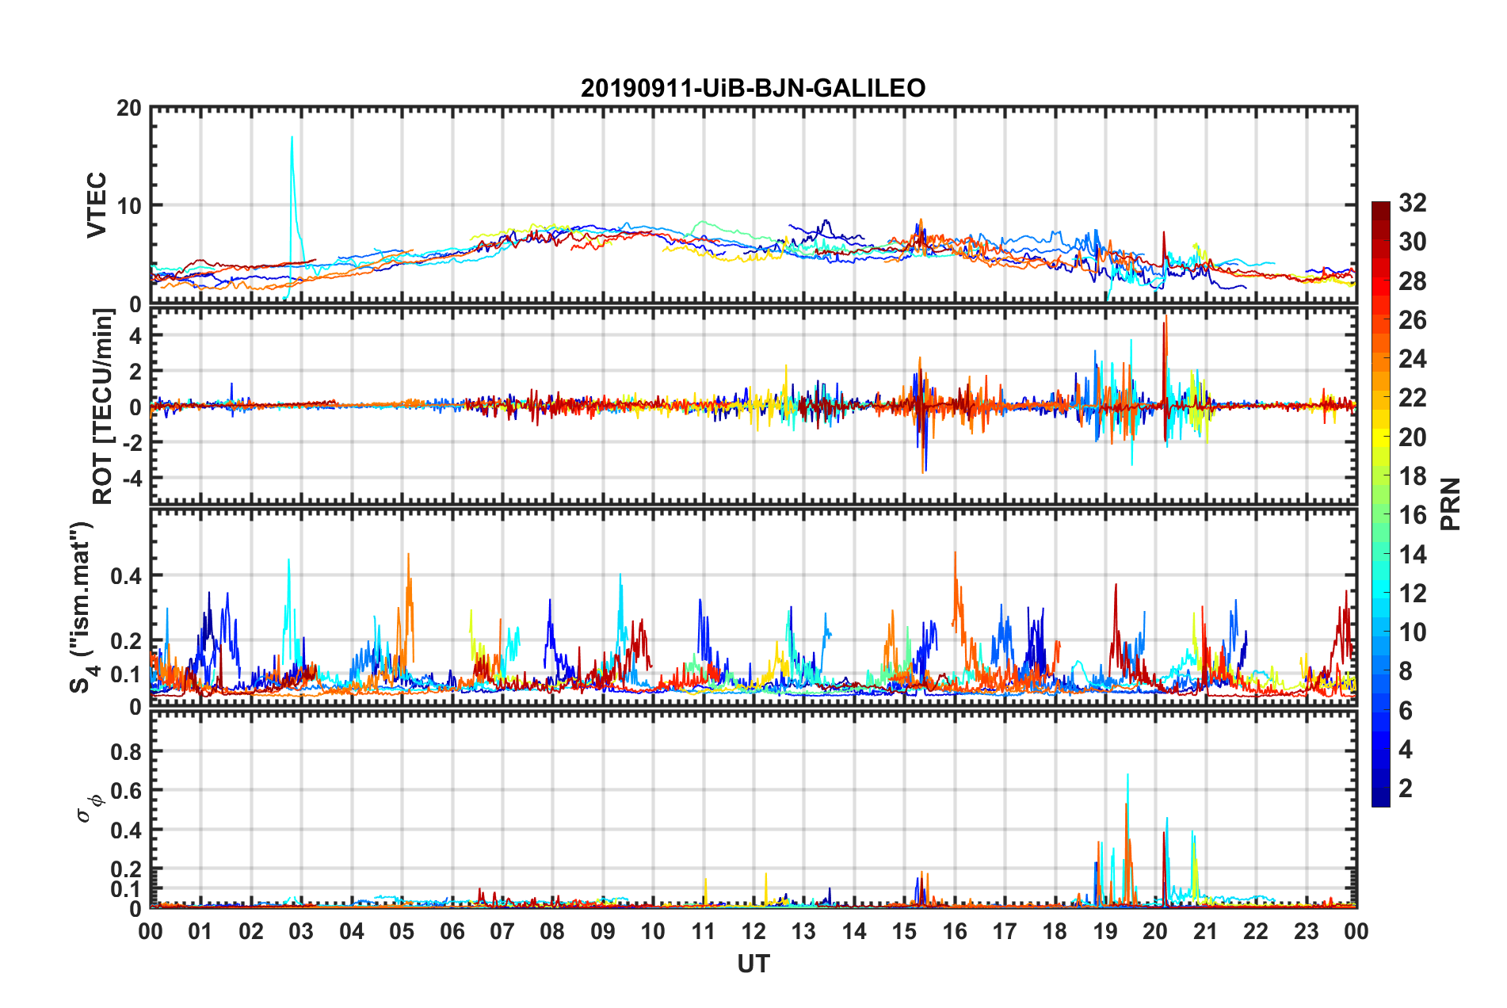Image resolution: width=1507 pixels, height=1008 pixels.
Task: Click colorbar tick label 32
Action: [1412, 203]
